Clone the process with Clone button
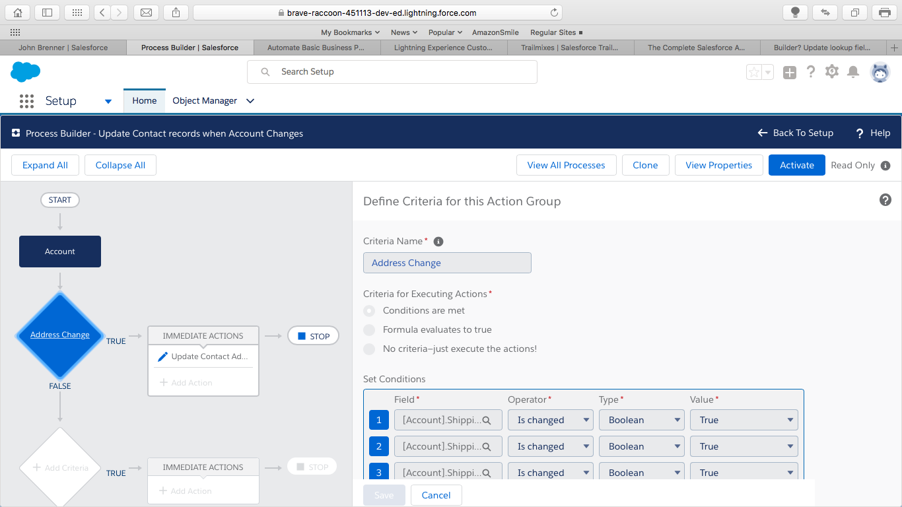The image size is (902, 507). (645, 165)
